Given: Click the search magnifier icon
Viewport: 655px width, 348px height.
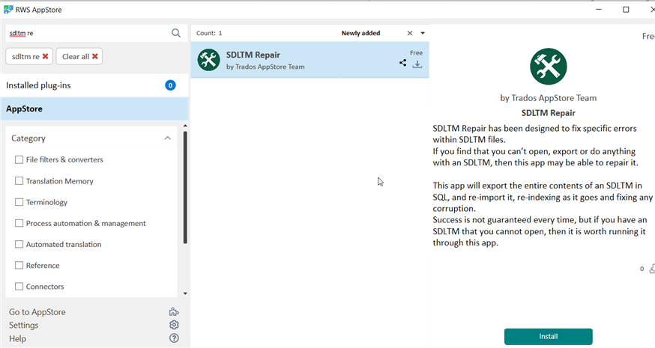Looking at the screenshot, I should (176, 33).
